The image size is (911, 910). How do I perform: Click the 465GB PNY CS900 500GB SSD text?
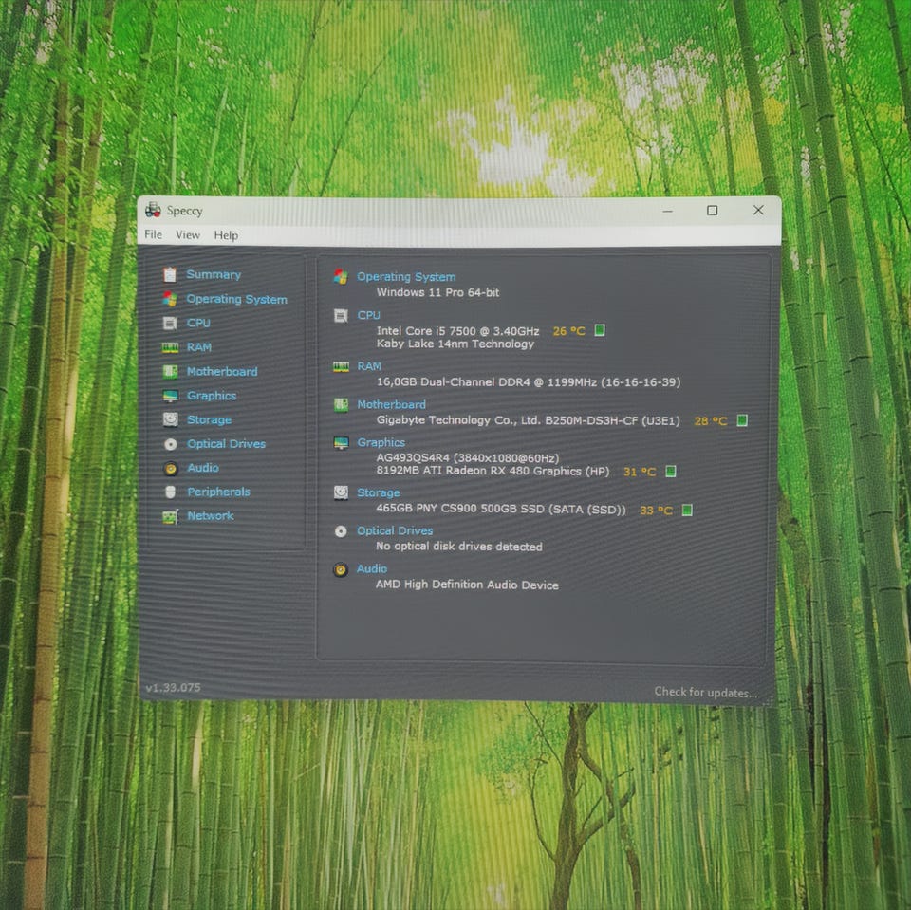(x=501, y=509)
